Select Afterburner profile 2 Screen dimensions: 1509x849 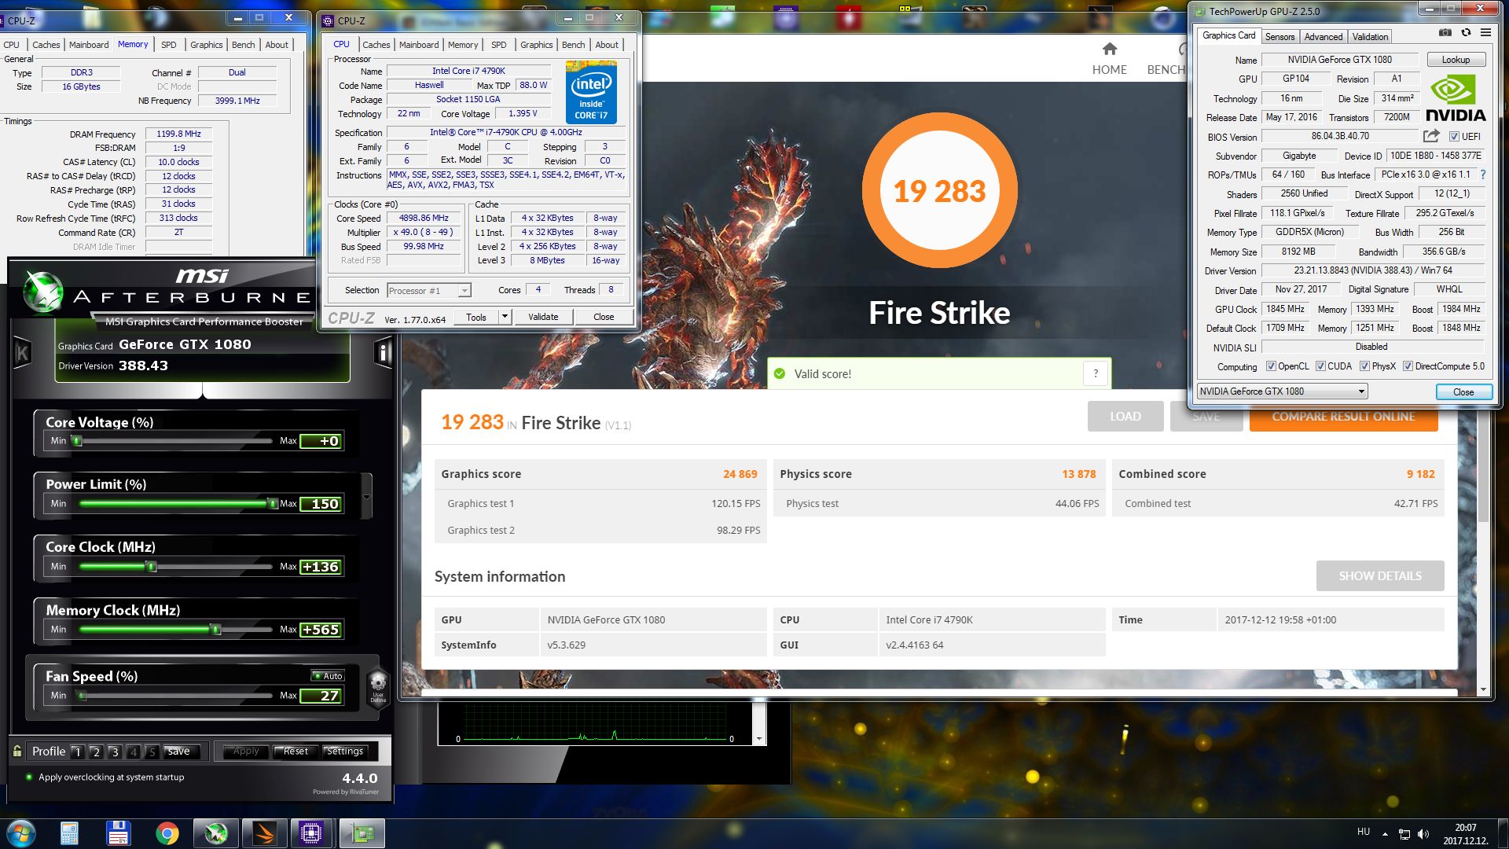pyautogui.click(x=96, y=752)
